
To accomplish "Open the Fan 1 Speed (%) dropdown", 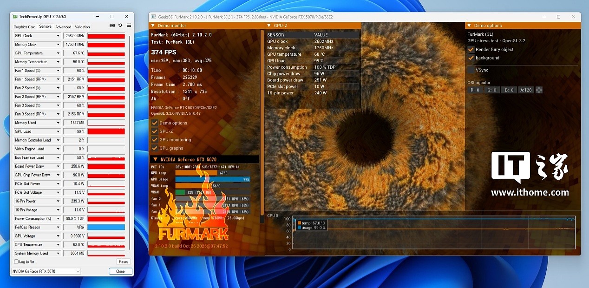I will pyautogui.click(x=58, y=71).
